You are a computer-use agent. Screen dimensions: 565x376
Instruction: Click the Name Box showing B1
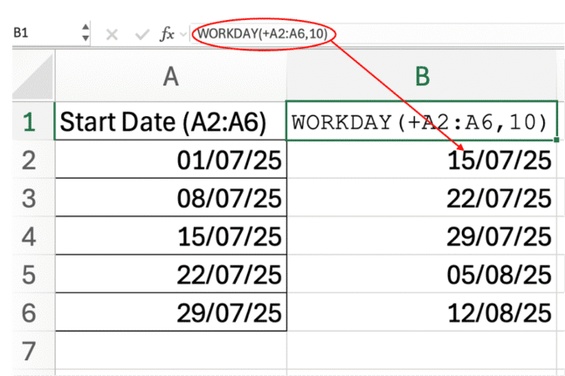tap(39, 33)
